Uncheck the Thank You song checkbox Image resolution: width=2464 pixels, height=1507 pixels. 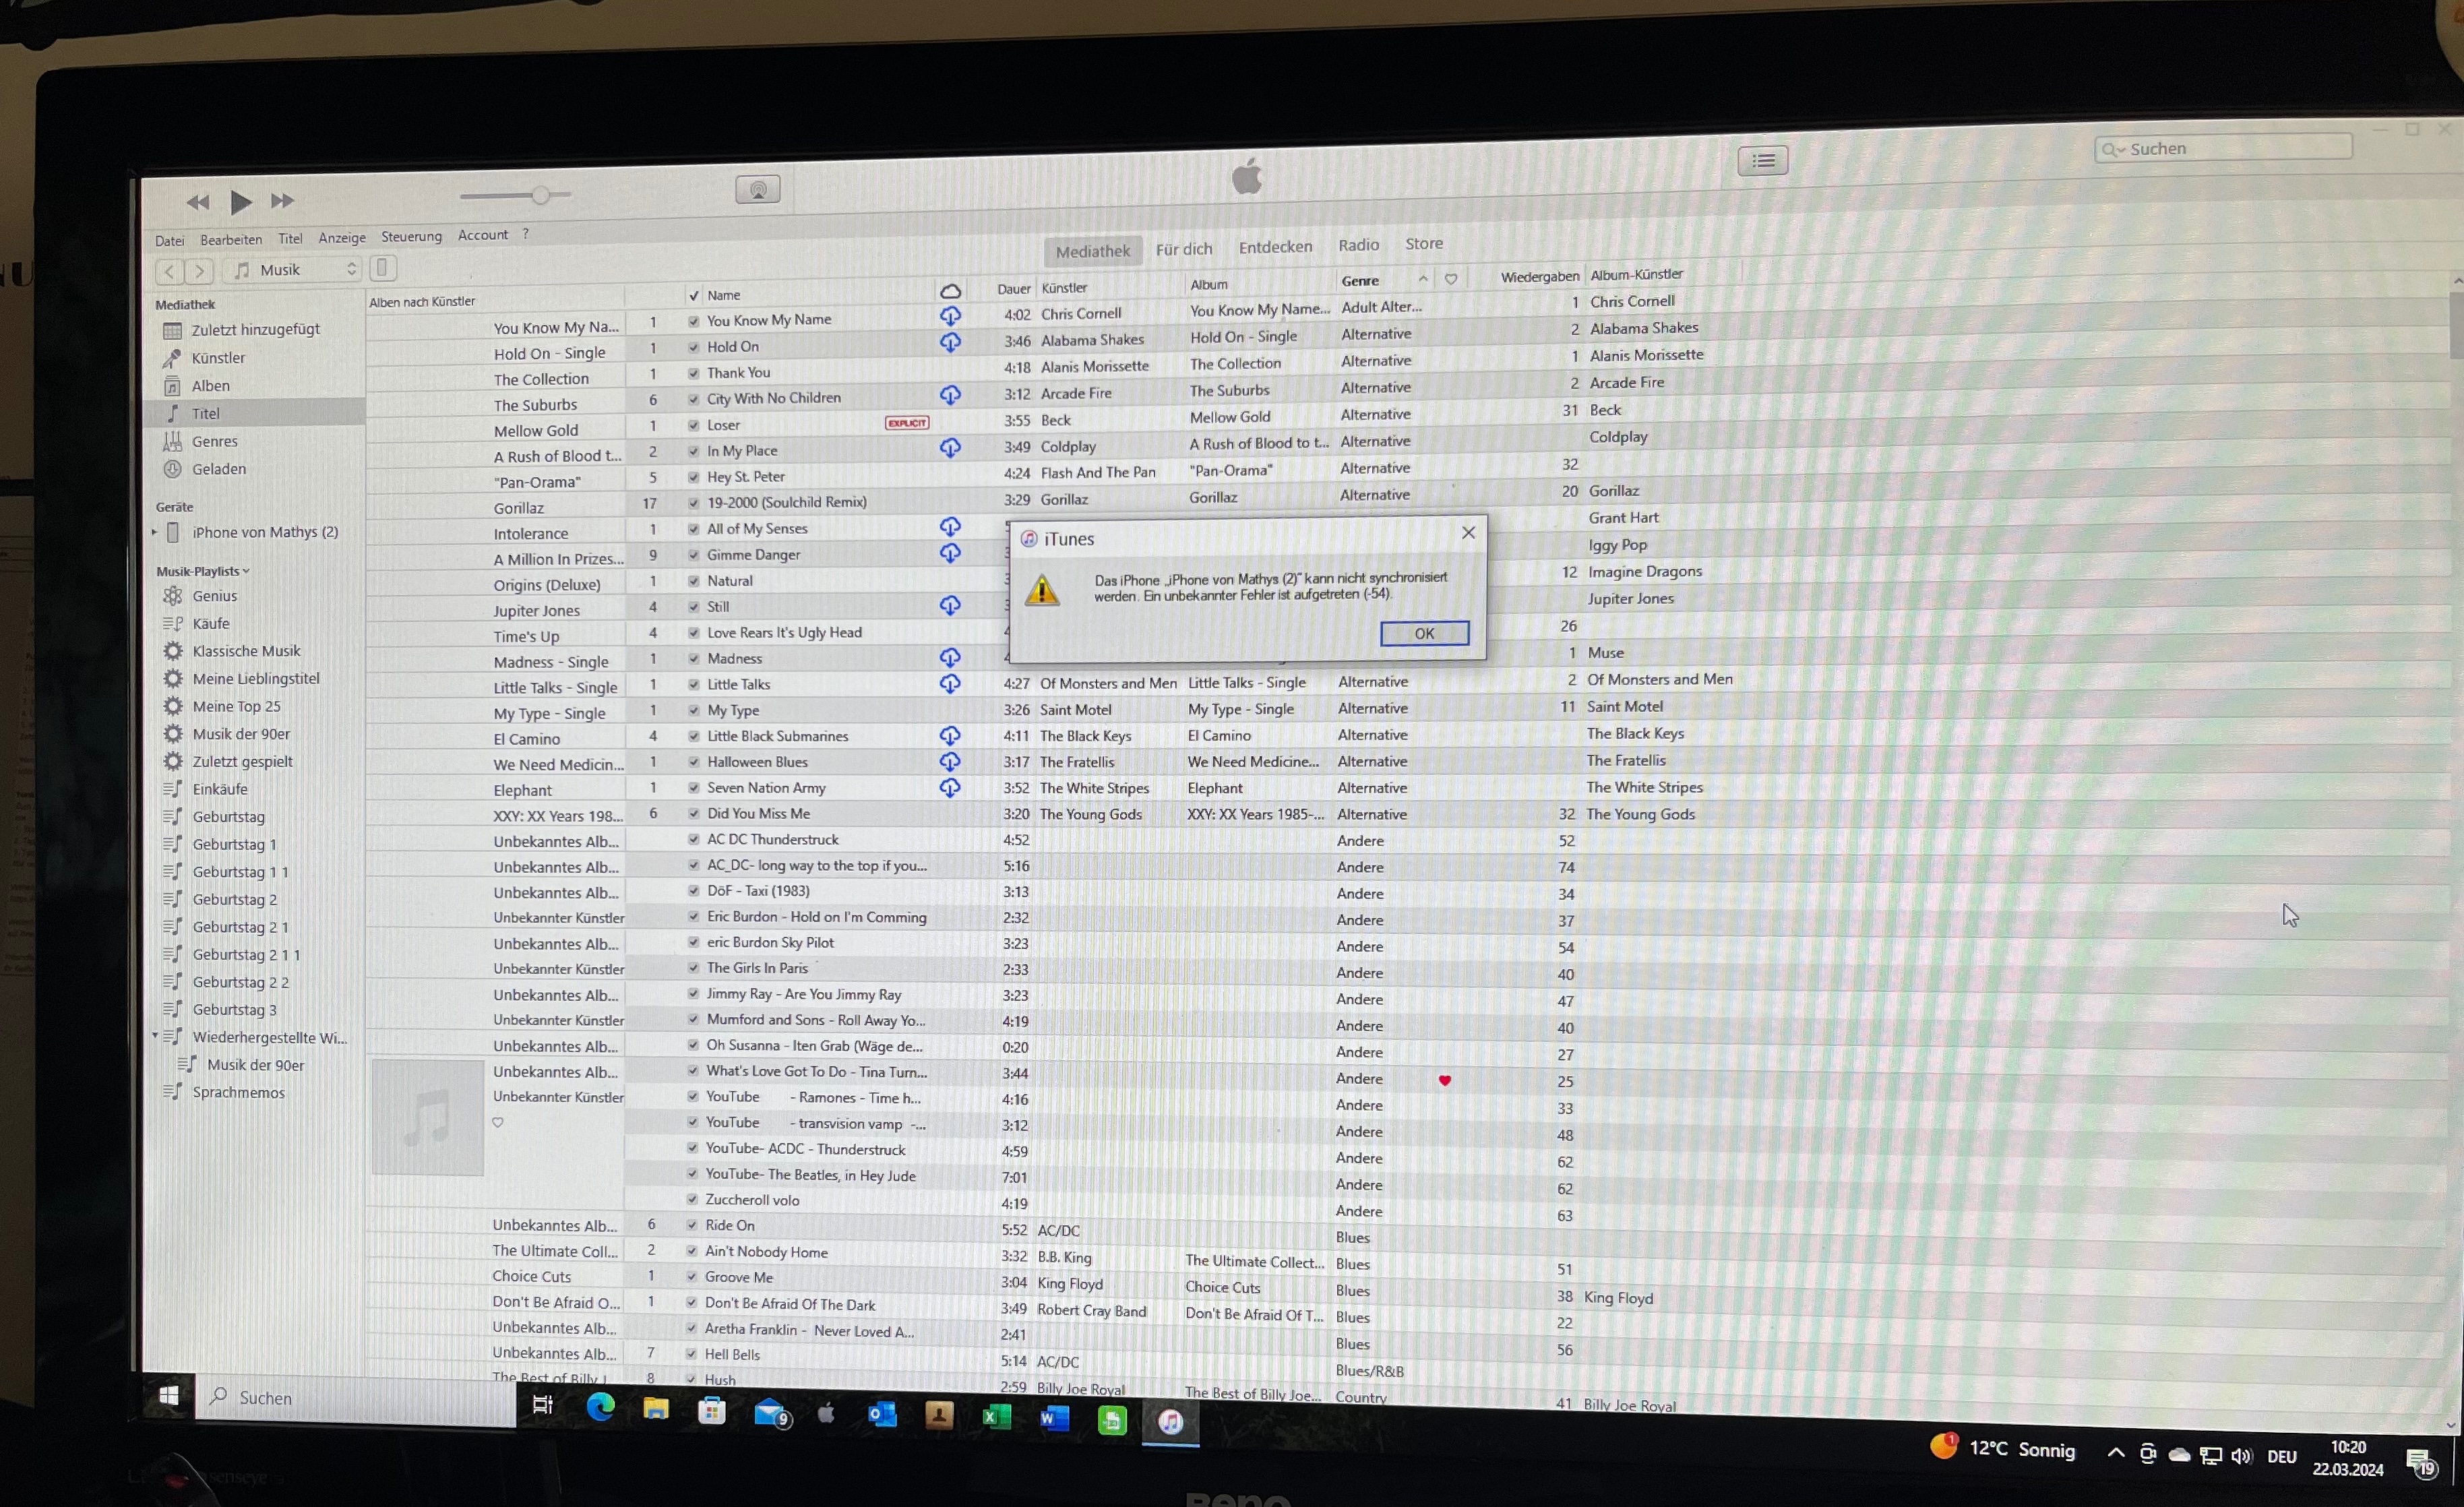point(693,374)
